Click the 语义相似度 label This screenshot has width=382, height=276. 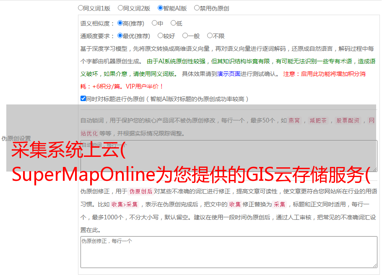click(x=97, y=23)
